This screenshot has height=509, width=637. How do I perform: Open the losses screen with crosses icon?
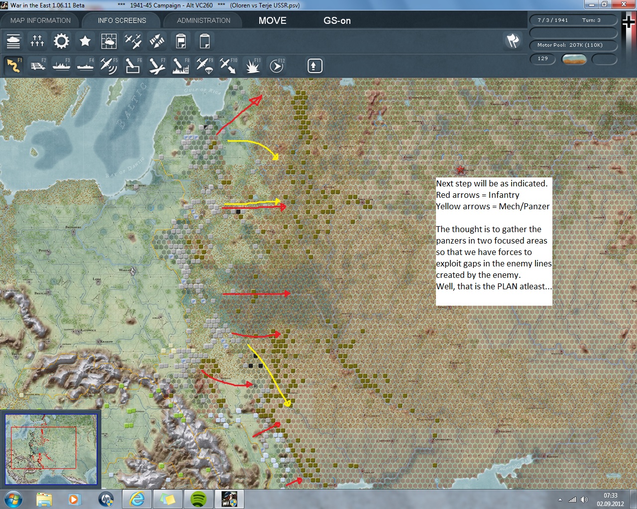37,41
